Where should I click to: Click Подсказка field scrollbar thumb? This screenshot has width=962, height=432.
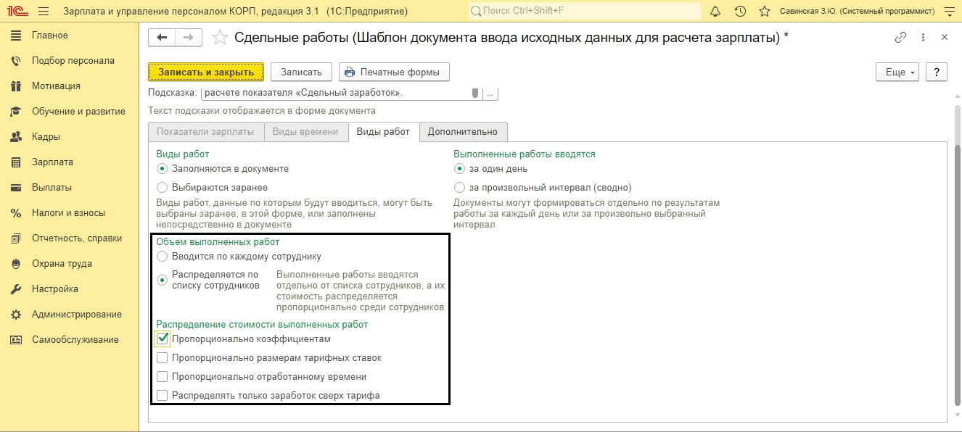pos(475,93)
